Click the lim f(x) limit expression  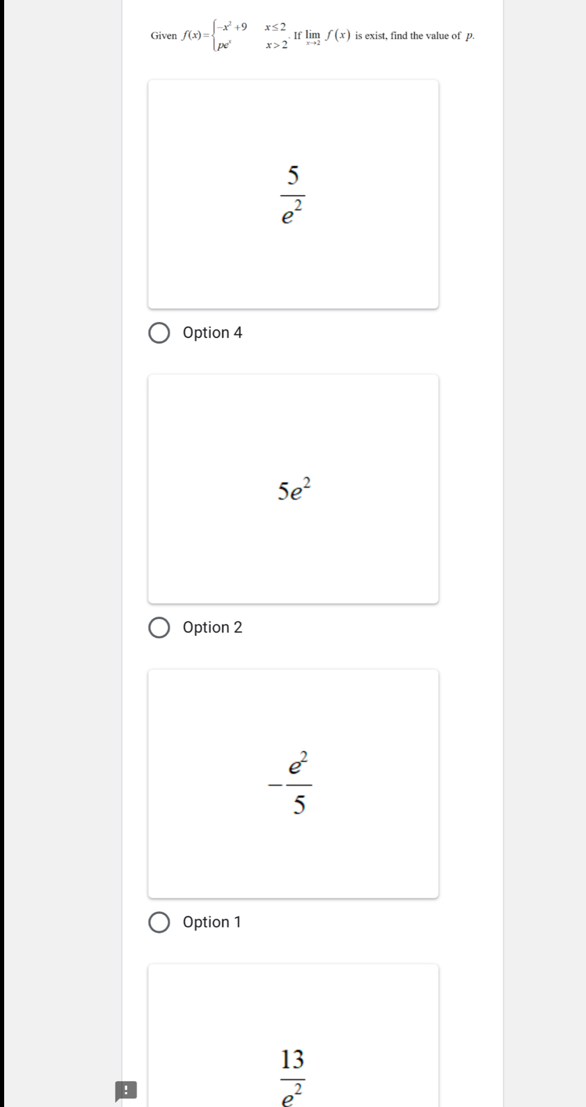pos(328,36)
